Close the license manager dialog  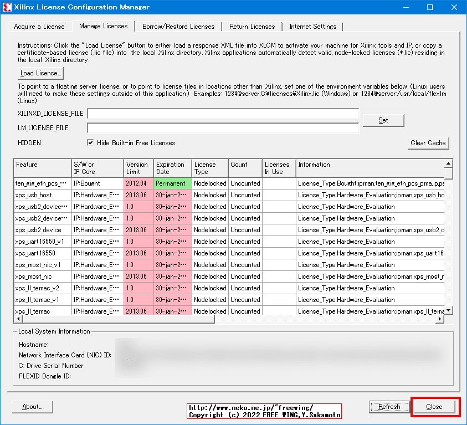point(434,407)
